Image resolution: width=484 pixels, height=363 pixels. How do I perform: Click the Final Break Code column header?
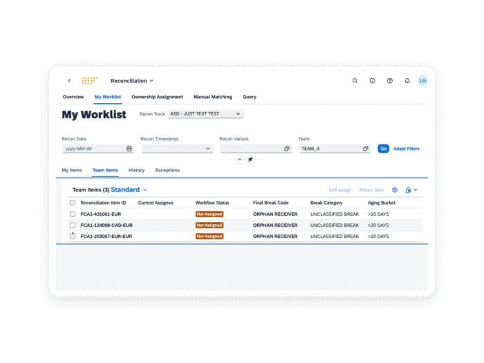(271, 203)
